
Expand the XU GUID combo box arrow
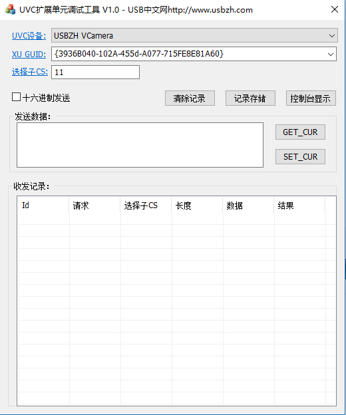tap(331, 55)
